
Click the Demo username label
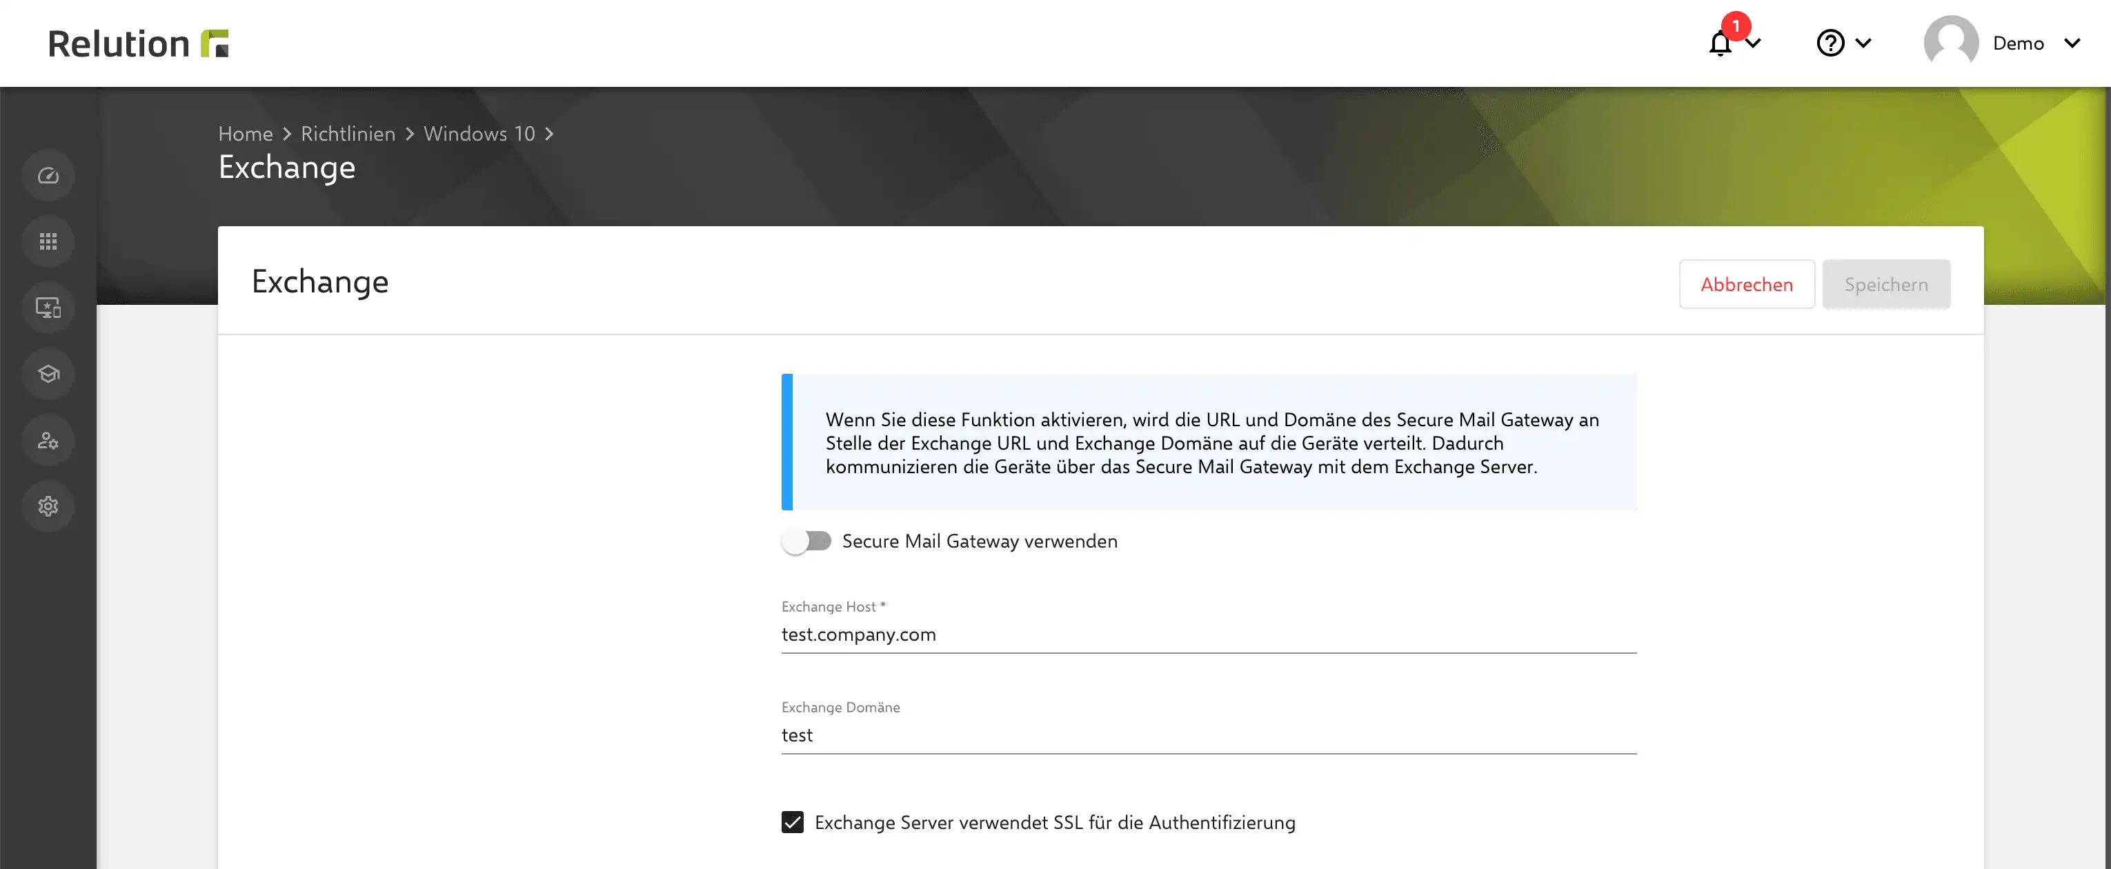coord(2018,43)
